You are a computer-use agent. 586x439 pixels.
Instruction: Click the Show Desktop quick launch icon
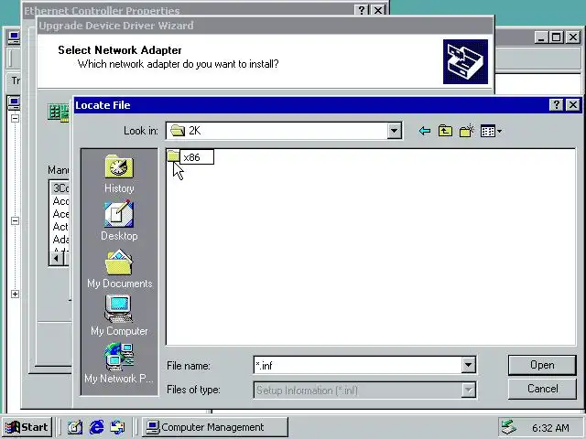pos(75,427)
